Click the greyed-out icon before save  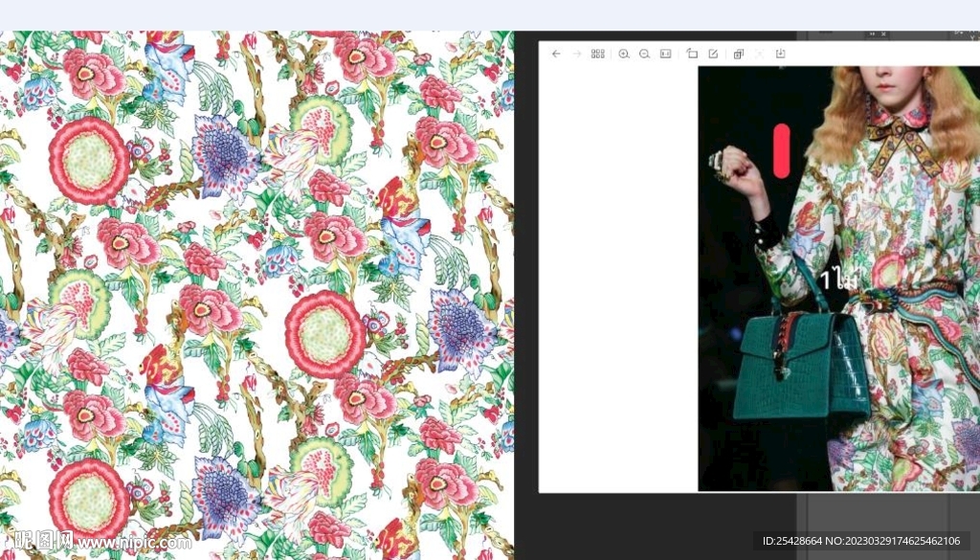point(760,54)
